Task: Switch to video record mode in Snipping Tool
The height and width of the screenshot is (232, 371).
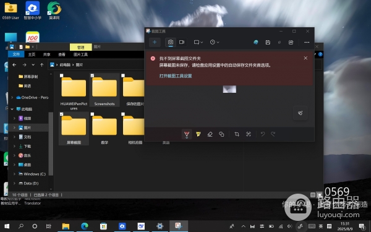Action: click(x=182, y=42)
